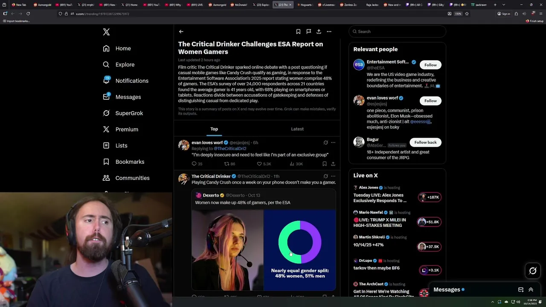Open Home in the sidebar
546x307 pixels.
(x=117, y=48)
